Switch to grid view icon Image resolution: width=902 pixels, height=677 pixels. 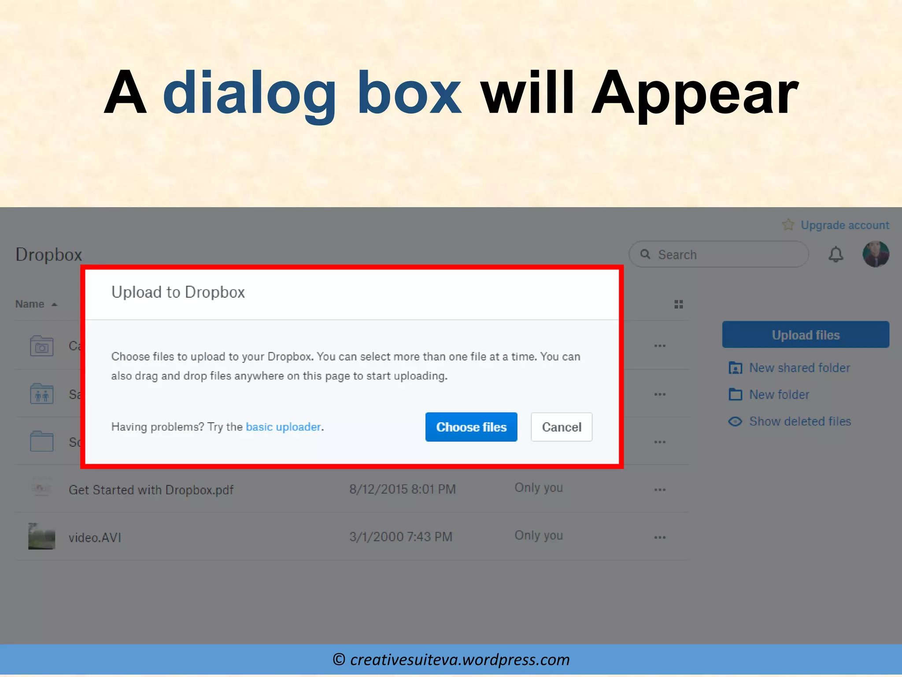click(x=679, y=304)
